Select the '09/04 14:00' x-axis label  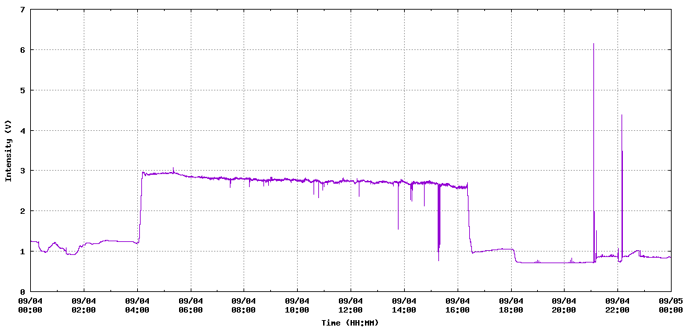point(404,306)
